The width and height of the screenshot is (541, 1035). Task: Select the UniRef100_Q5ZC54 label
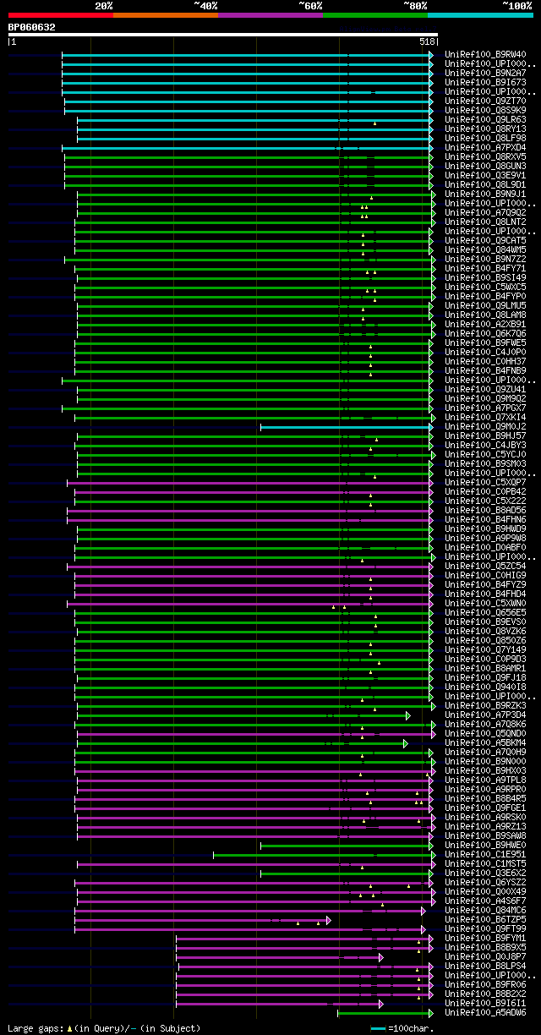click(485, 567)
